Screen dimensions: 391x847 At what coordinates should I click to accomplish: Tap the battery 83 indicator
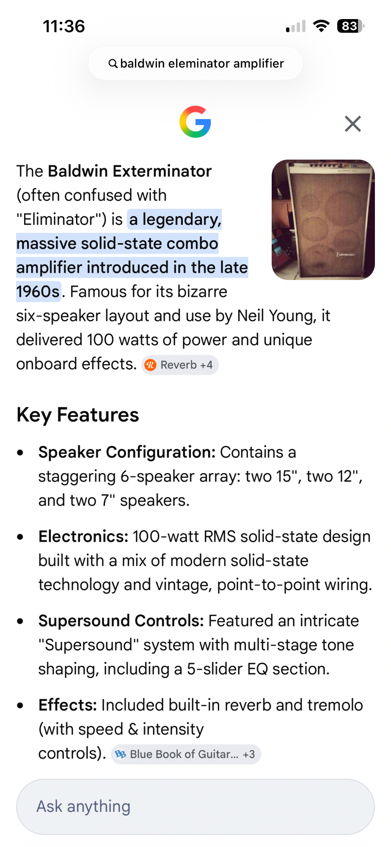(350, 26)
